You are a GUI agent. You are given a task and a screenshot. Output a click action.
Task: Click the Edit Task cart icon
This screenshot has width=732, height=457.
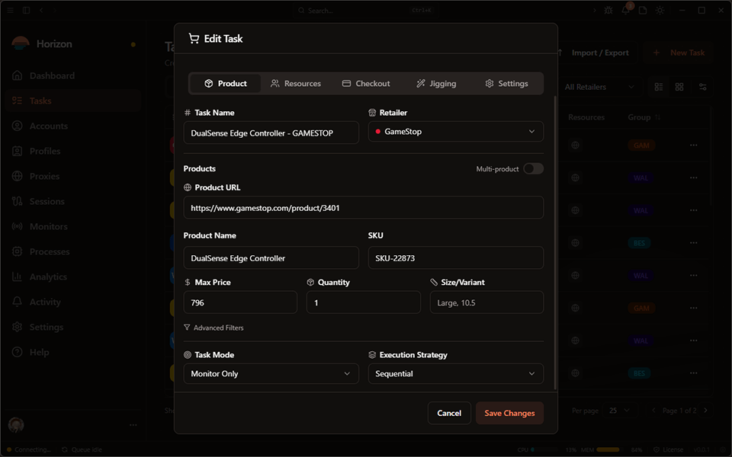point(193,38)
